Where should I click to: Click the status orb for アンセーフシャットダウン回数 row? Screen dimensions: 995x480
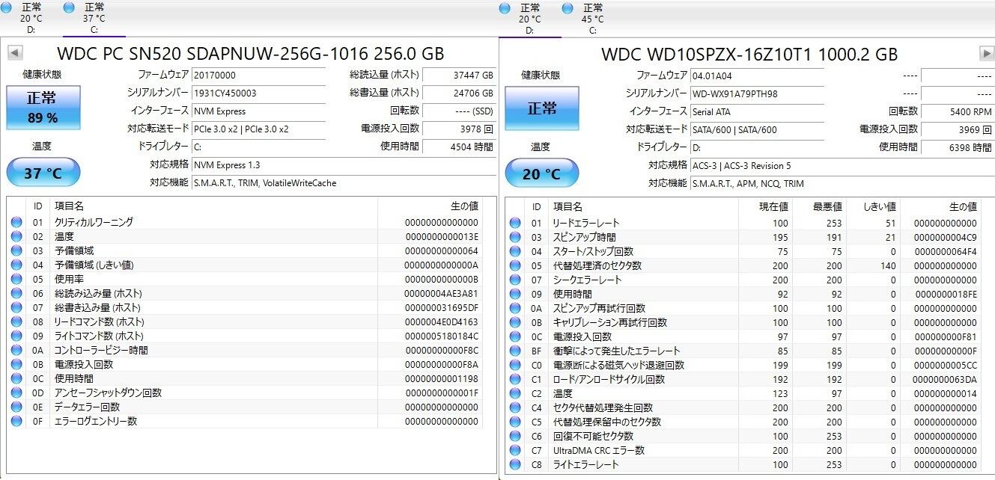[16, 393]
